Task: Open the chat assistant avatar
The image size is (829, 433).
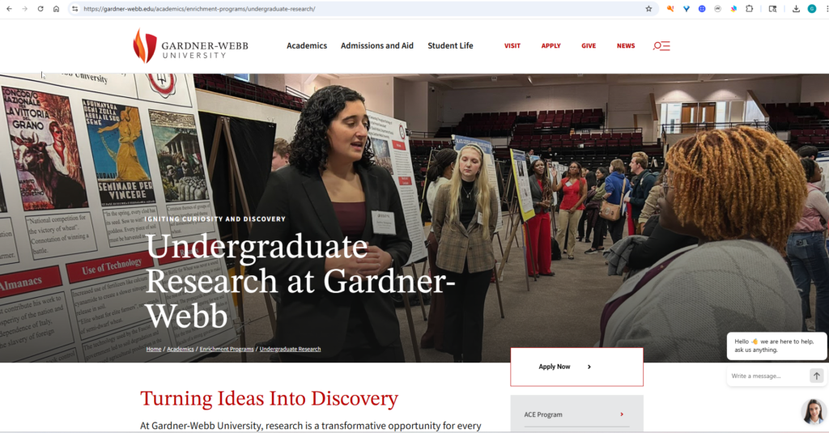Action: 813,412
